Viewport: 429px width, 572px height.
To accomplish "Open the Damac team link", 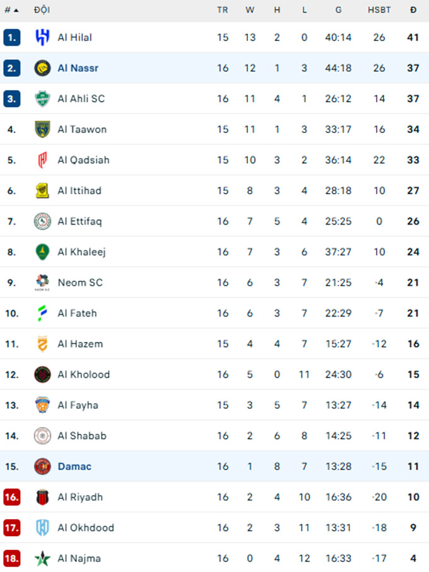I will point(74,467).
